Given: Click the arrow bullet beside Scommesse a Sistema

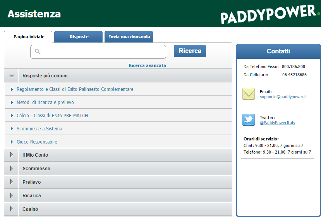Looking at the screenshot, I should click(12, 129).
